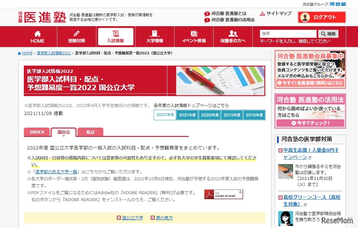Click the user avatar icon beside ログアウト
Screen dimensions: 358x228
pyautogui.click(x=304, y=17)
